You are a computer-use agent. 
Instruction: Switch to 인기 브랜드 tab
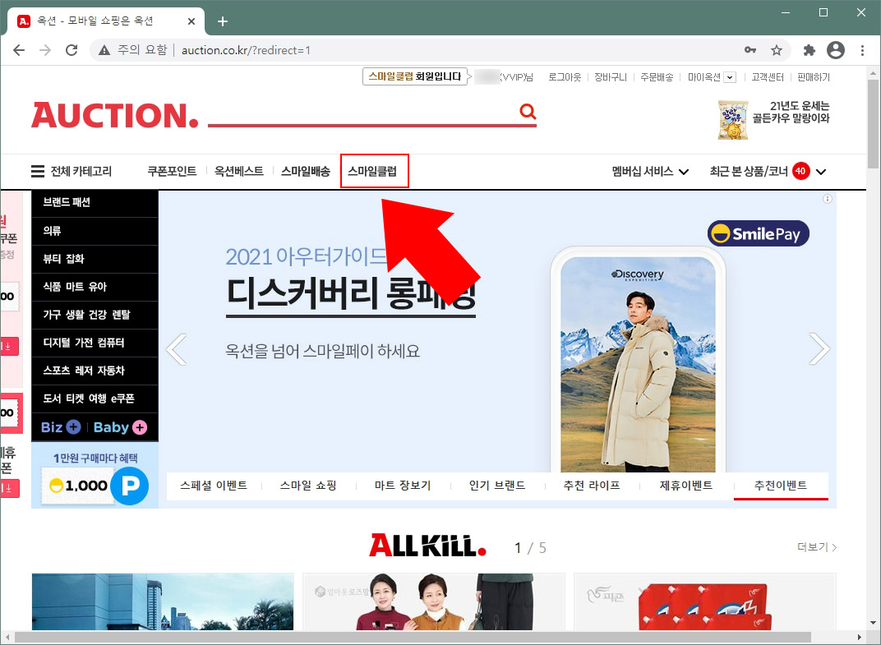pyautogui.click(x=497, y=486)
